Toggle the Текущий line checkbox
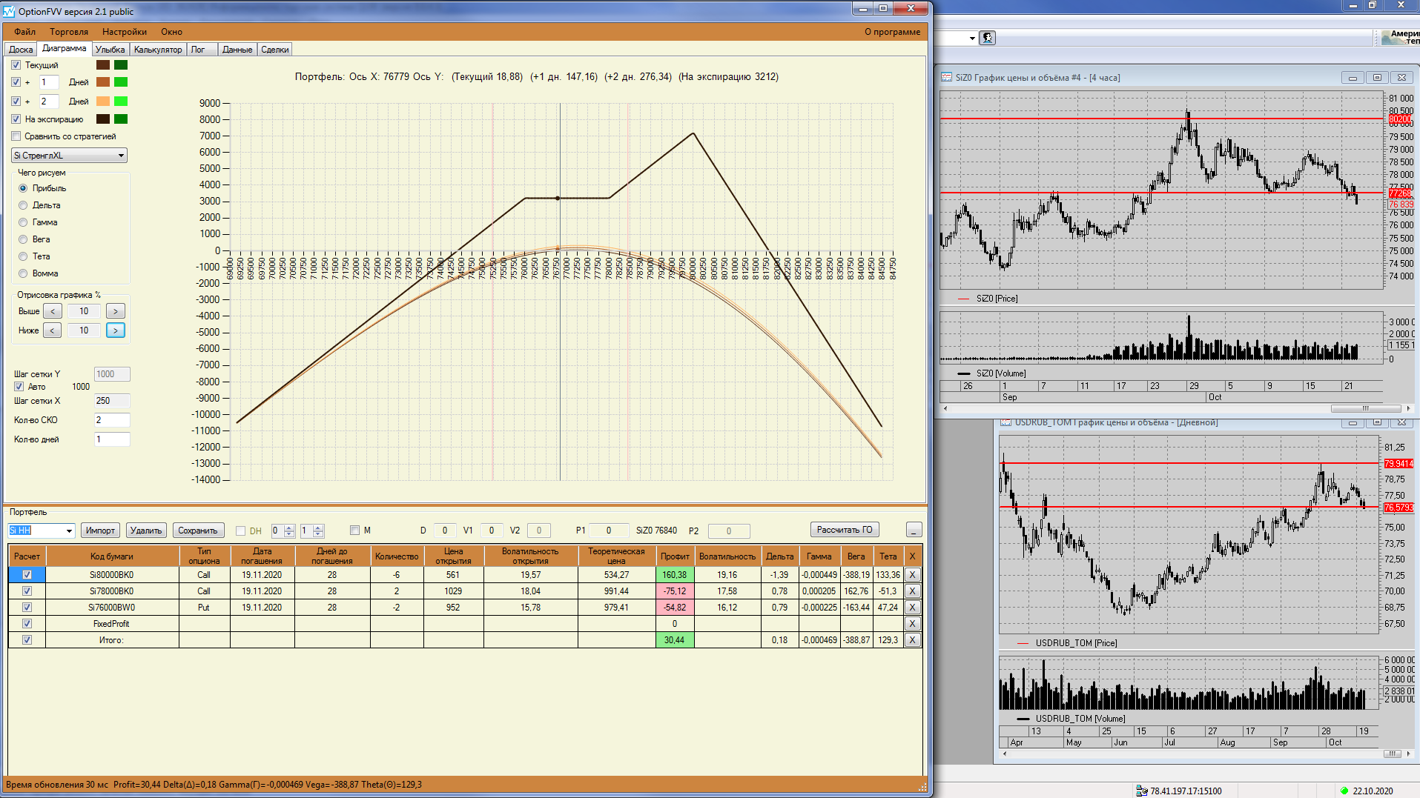Viewport: 1420px width, 798px height. pos(16,65)
